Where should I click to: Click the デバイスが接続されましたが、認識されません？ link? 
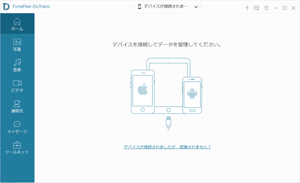[x=167, y=147]
